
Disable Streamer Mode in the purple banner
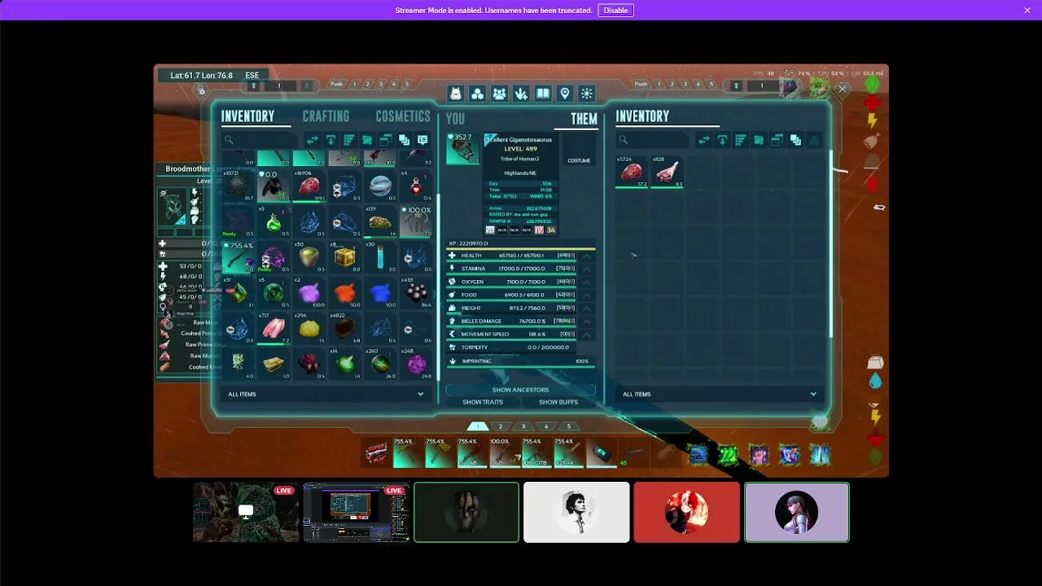[x=615, y=11]
